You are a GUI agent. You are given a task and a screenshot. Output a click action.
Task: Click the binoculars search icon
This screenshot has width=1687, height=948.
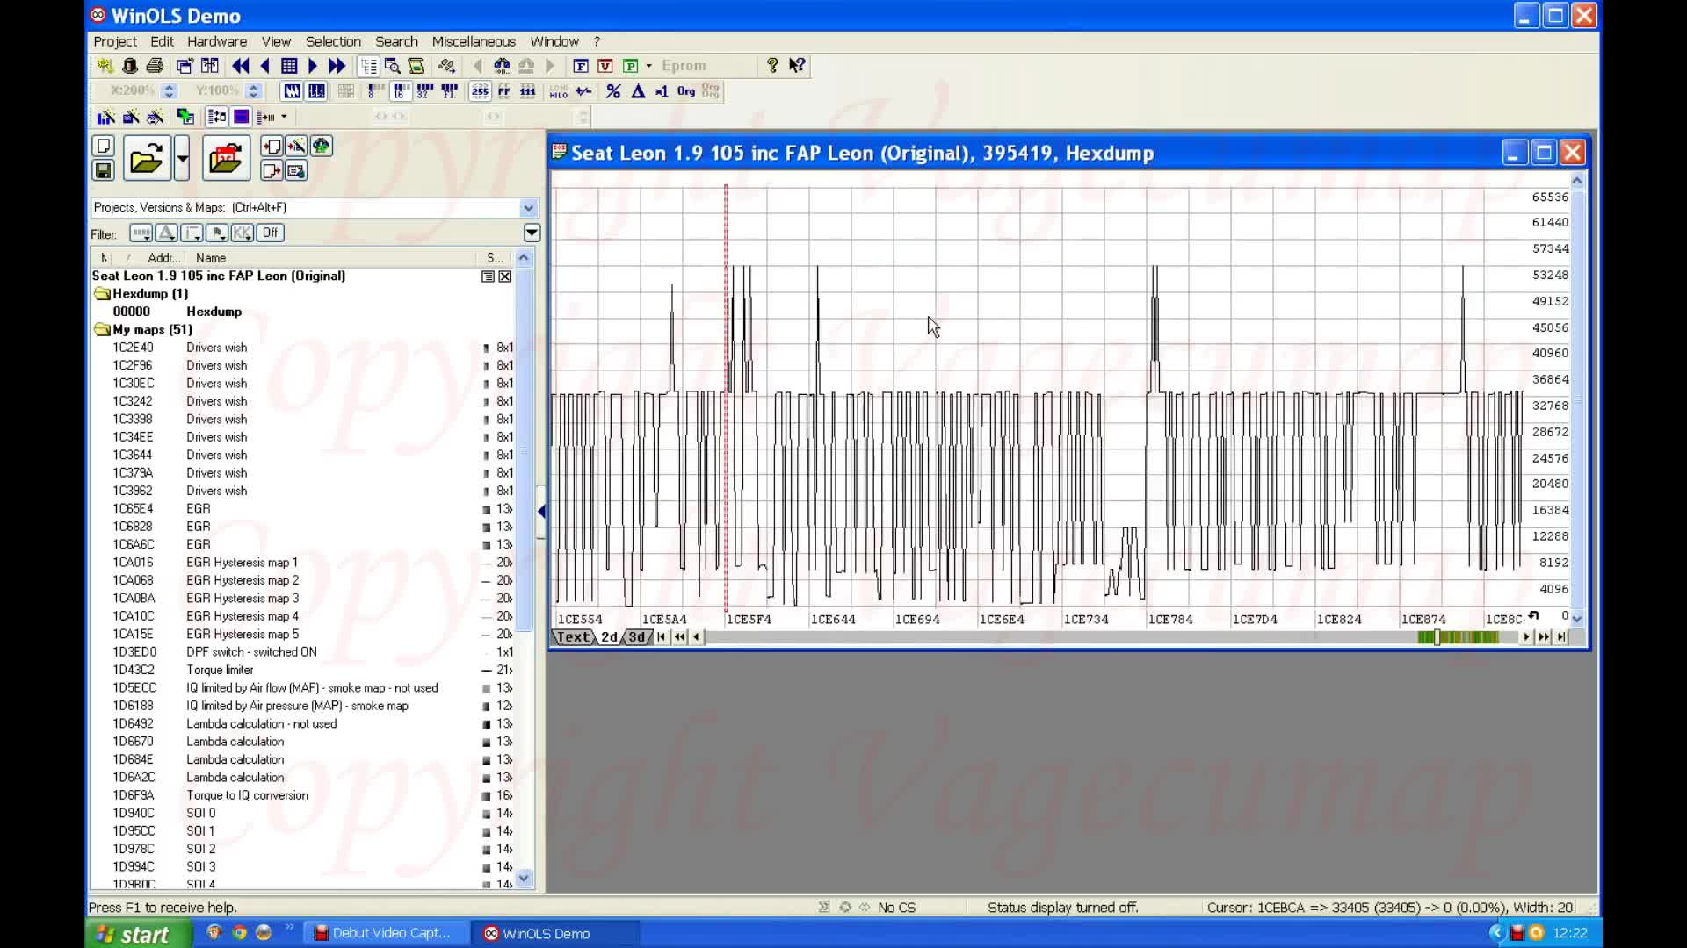pyautogui.click(x=502, y=66)
